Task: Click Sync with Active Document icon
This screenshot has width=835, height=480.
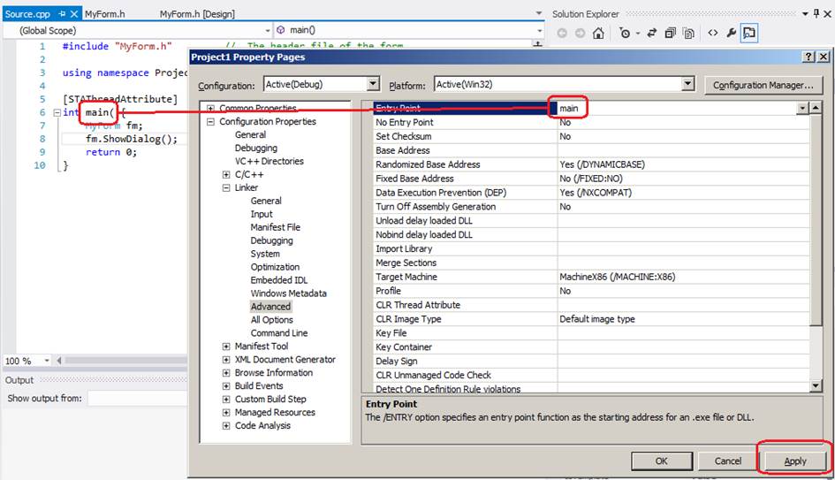Action: click(649, 34)
